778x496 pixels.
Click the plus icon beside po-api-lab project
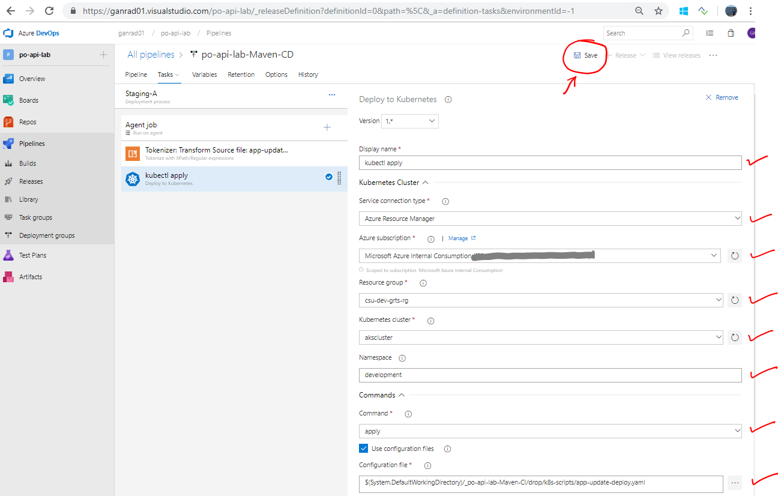click(103, 55)
